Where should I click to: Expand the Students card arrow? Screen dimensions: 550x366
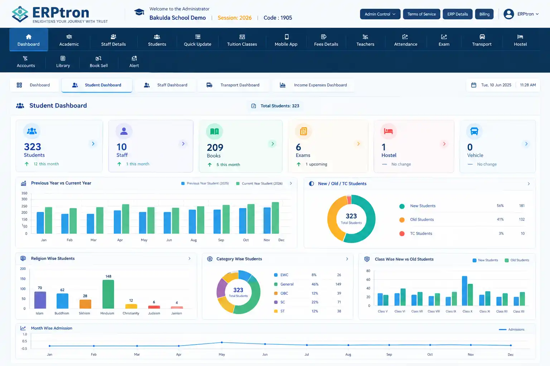[x=93, y=144]
